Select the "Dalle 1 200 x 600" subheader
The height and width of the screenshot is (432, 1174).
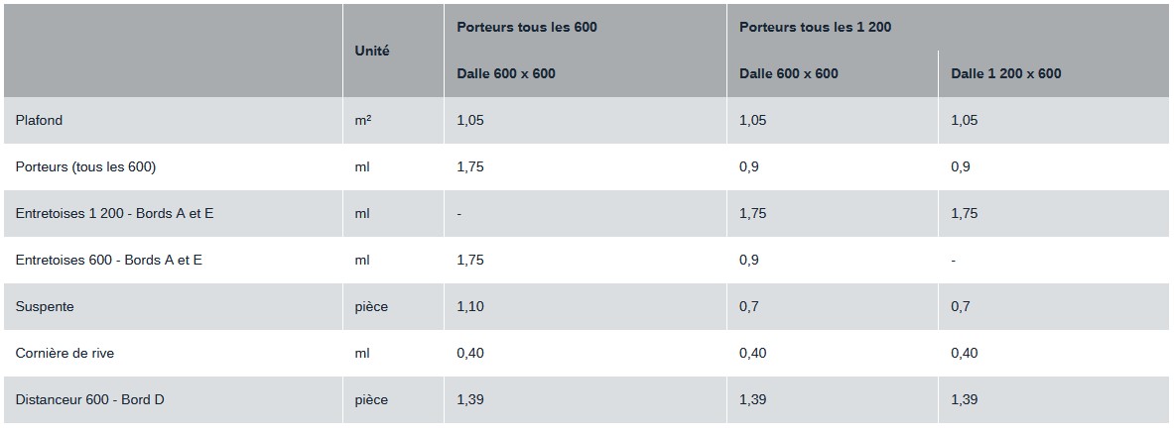[1005, 73]
